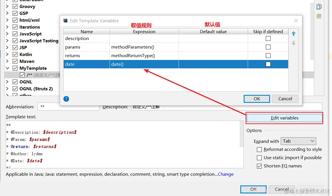Toggle Skip if defined for description row
This screenshot has width=332, height=196.
[268, 38]
